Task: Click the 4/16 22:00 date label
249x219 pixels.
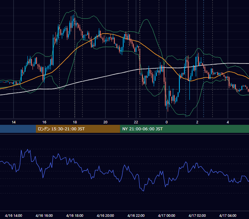Action: (x=136, y=215)
